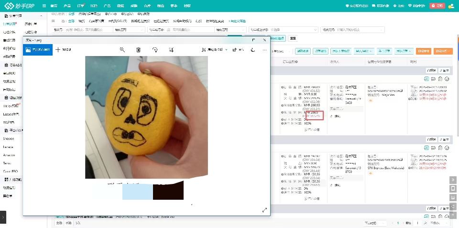Image resolution: width=459 pixels, height=228 pixels.
Task: Click Ninja Van logistics text in first order
Action: click(389, 95)
